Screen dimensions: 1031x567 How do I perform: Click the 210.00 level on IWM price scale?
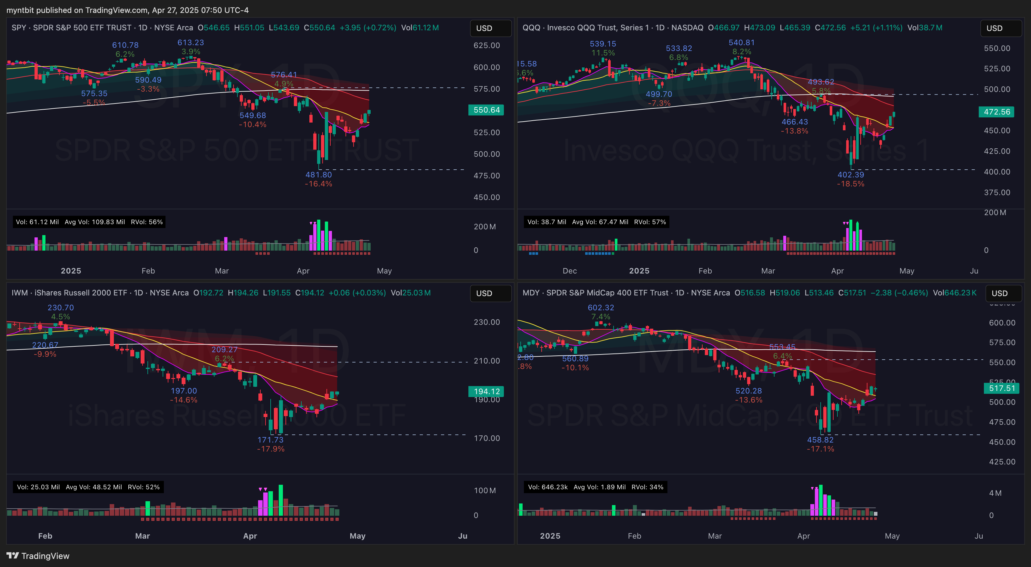tap(487, 361)
